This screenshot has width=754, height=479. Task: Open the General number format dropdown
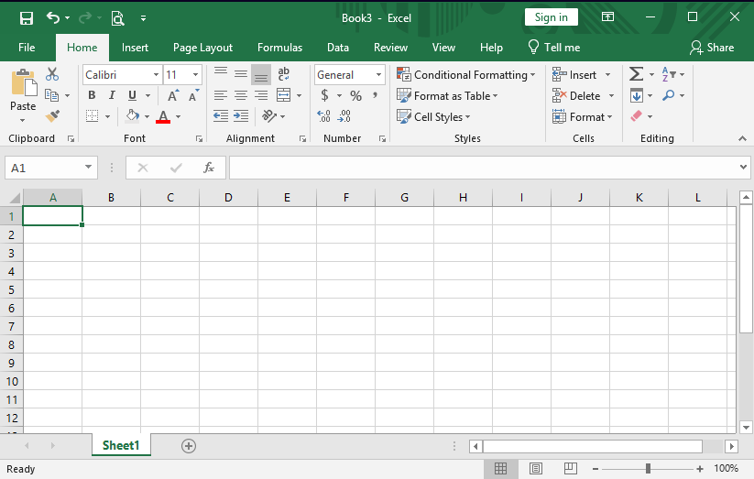(379, 74)
